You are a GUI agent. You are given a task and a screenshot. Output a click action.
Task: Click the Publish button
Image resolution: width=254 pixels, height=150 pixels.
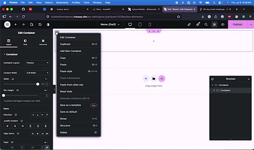(x=237, y=24)
